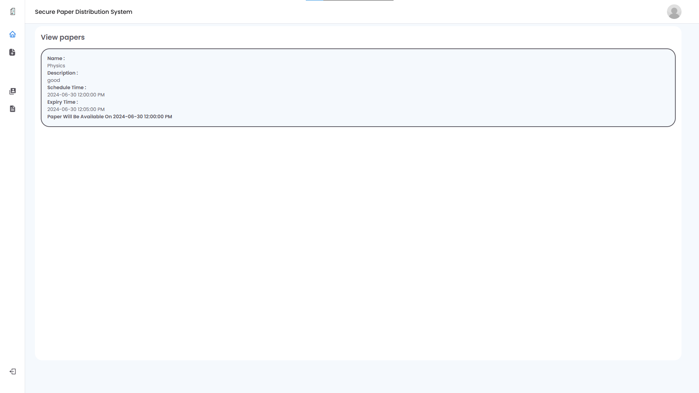Open the document list sidebar icon
Screen dimensions: 699x393
click(x=13, y=109)
